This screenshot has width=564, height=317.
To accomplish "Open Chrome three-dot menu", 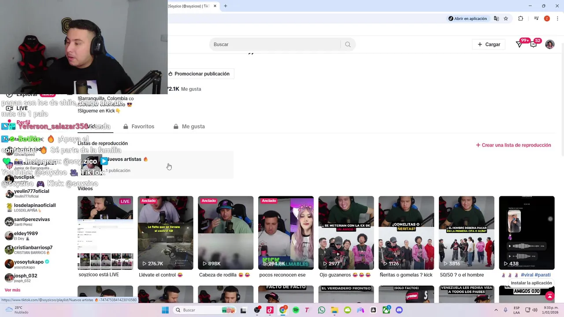I will (557, 18).
